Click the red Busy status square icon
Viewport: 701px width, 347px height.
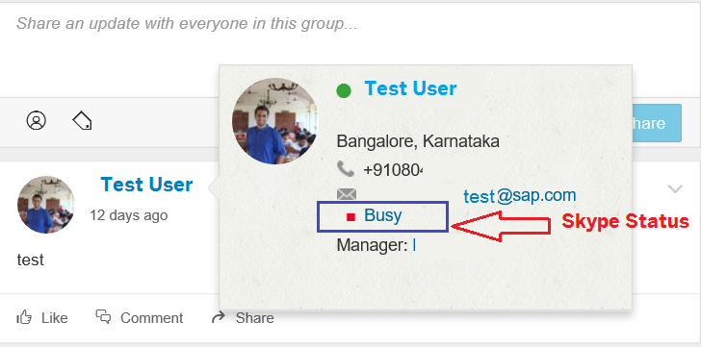[x=350, y=217]
